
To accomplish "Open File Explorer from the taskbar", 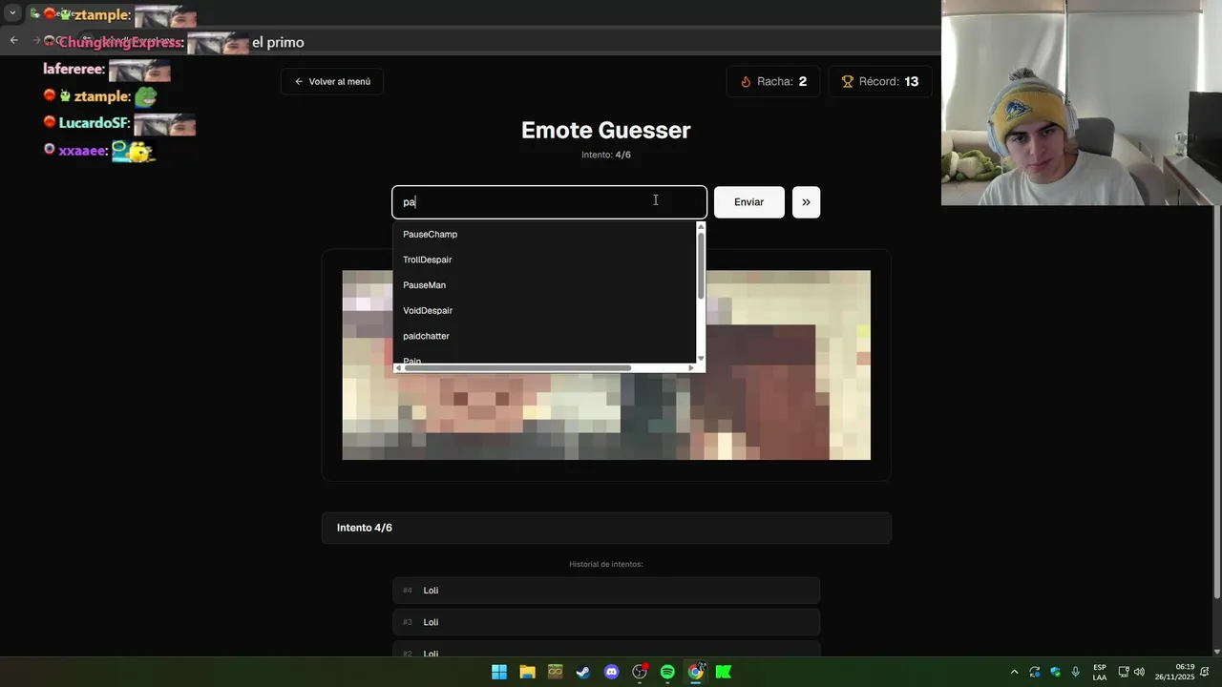I will tap(527, 672).
